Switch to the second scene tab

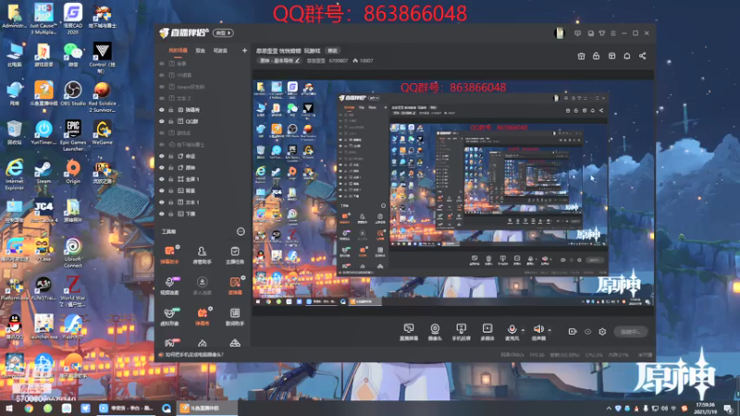(x=201, y=51)
